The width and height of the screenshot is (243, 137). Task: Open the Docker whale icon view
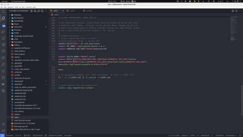coord(3,84)
